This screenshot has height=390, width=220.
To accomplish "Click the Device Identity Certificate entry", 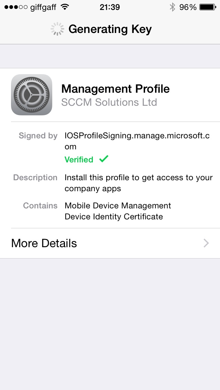I will [x=113, y=217].
